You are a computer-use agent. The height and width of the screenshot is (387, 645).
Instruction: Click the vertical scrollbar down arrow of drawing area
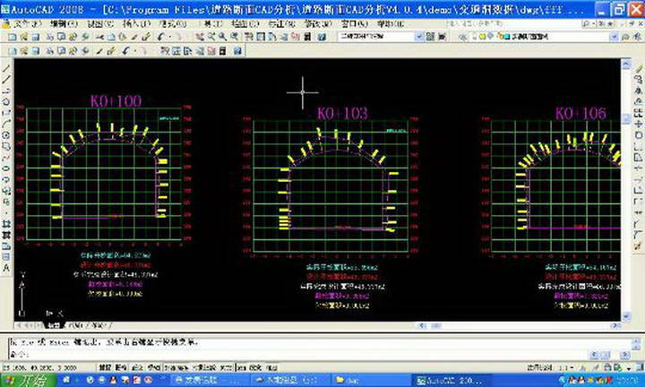(x=626, y=316)
